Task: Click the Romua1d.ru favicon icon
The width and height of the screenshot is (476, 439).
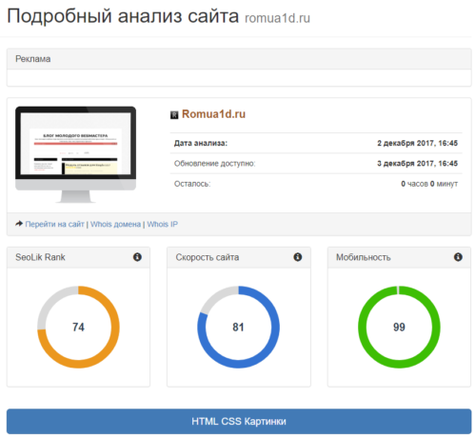Action: coord(174,115)
